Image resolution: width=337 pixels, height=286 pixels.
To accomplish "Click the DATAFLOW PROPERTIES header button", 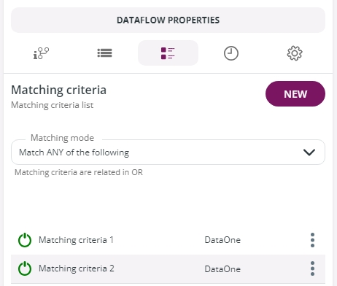I will 168,20.
